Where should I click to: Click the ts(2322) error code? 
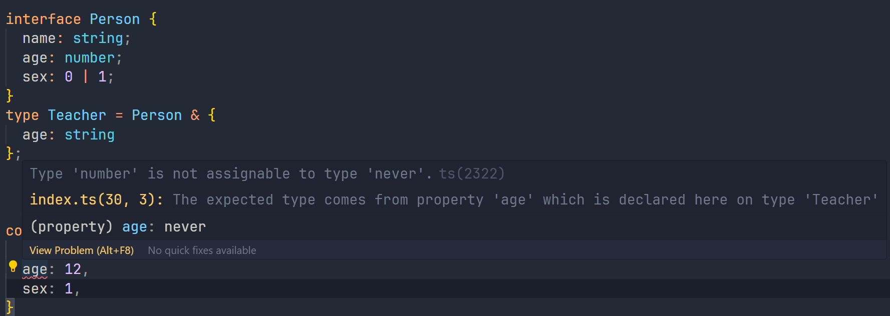(x=472, y=174)
